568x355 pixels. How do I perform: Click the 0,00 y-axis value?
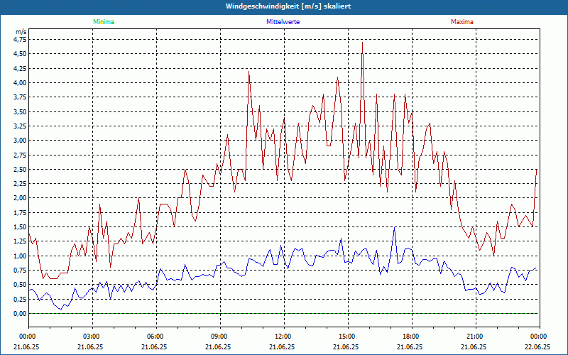point(21,313)
